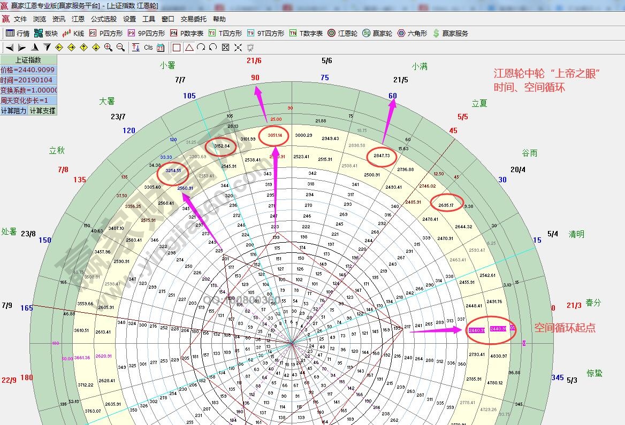The width and height of the screenshot is (625, 425).
Task: Toggle the square overlay shape
Action: tap(177, 48)
